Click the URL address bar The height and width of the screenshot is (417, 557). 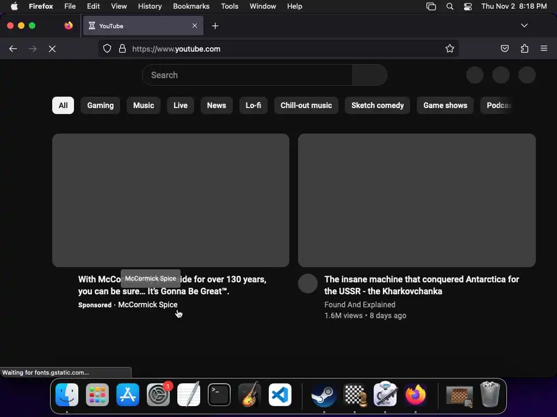pyautogui.click(x=278, y=48)
